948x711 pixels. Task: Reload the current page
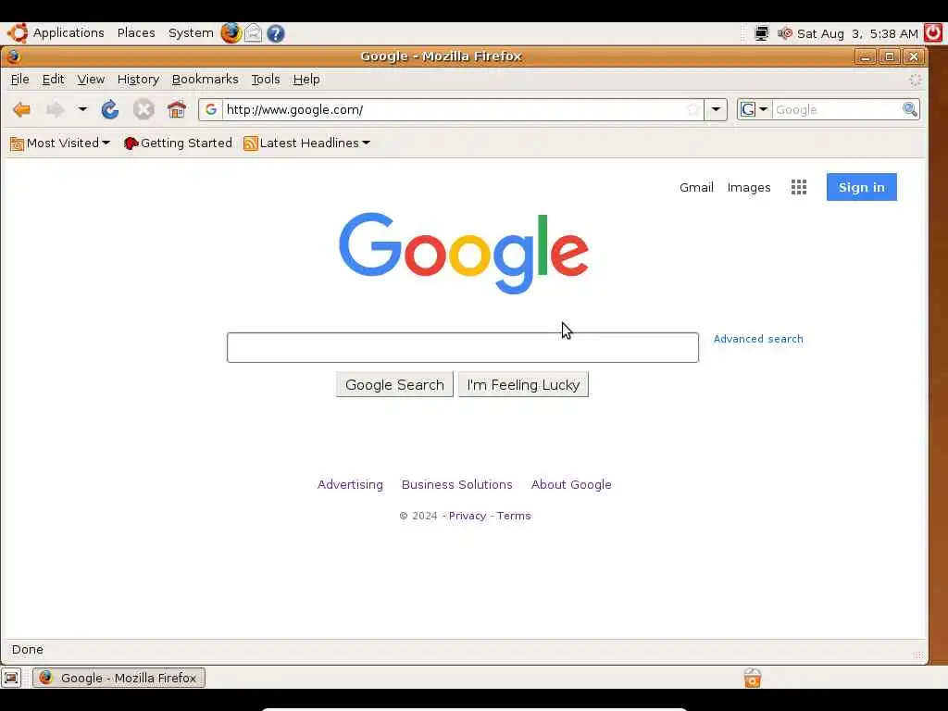(x=110, y=109)
